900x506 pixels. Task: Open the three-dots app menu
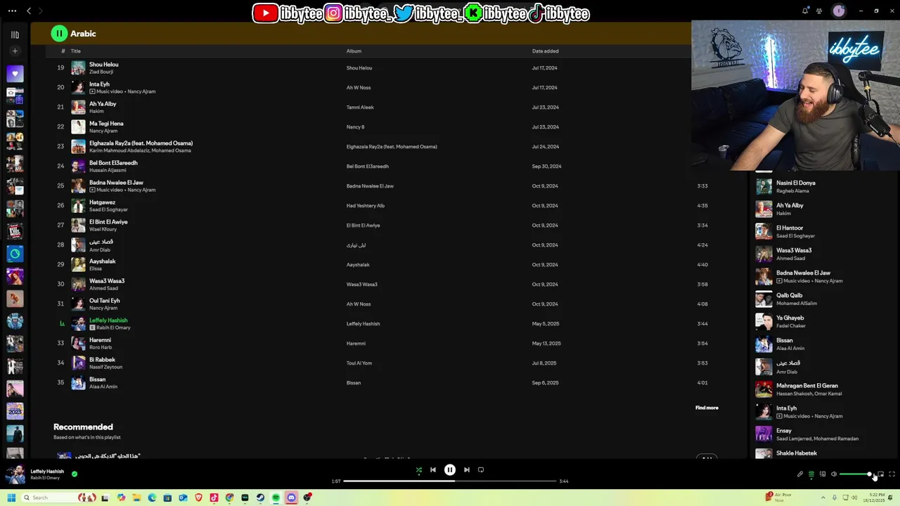tap(12, 11)
